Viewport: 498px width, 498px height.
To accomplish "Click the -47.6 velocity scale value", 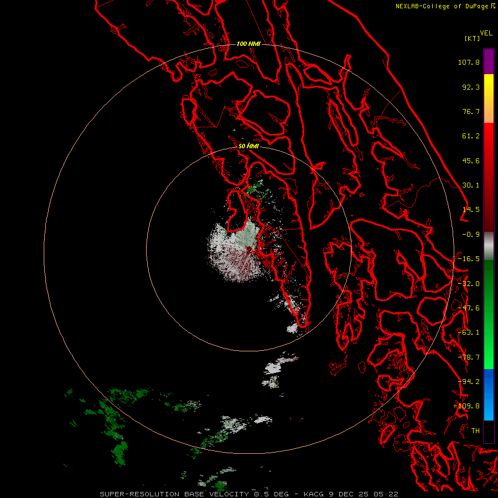I will [469, 308].
